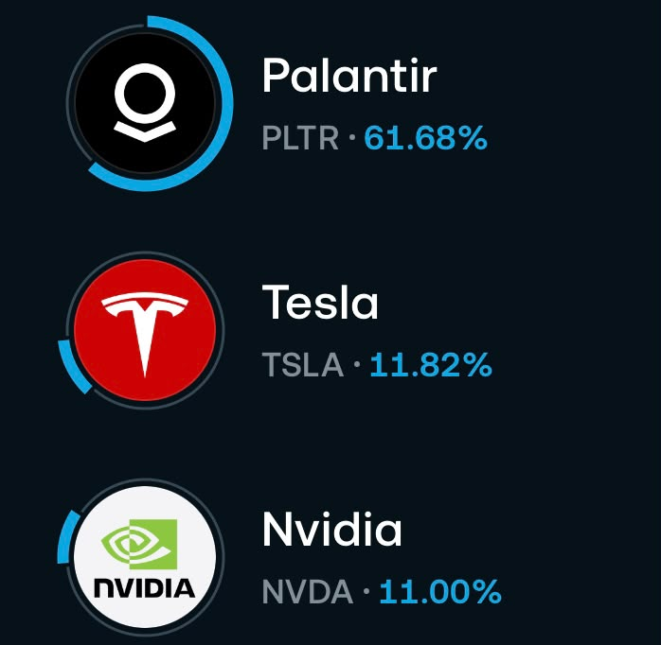
Task: Open the Palantir holding name
Action: click(x=349, y=76)
